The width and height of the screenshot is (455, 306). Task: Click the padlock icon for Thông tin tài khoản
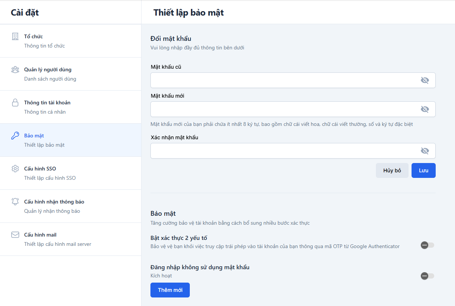coord(15,102)
